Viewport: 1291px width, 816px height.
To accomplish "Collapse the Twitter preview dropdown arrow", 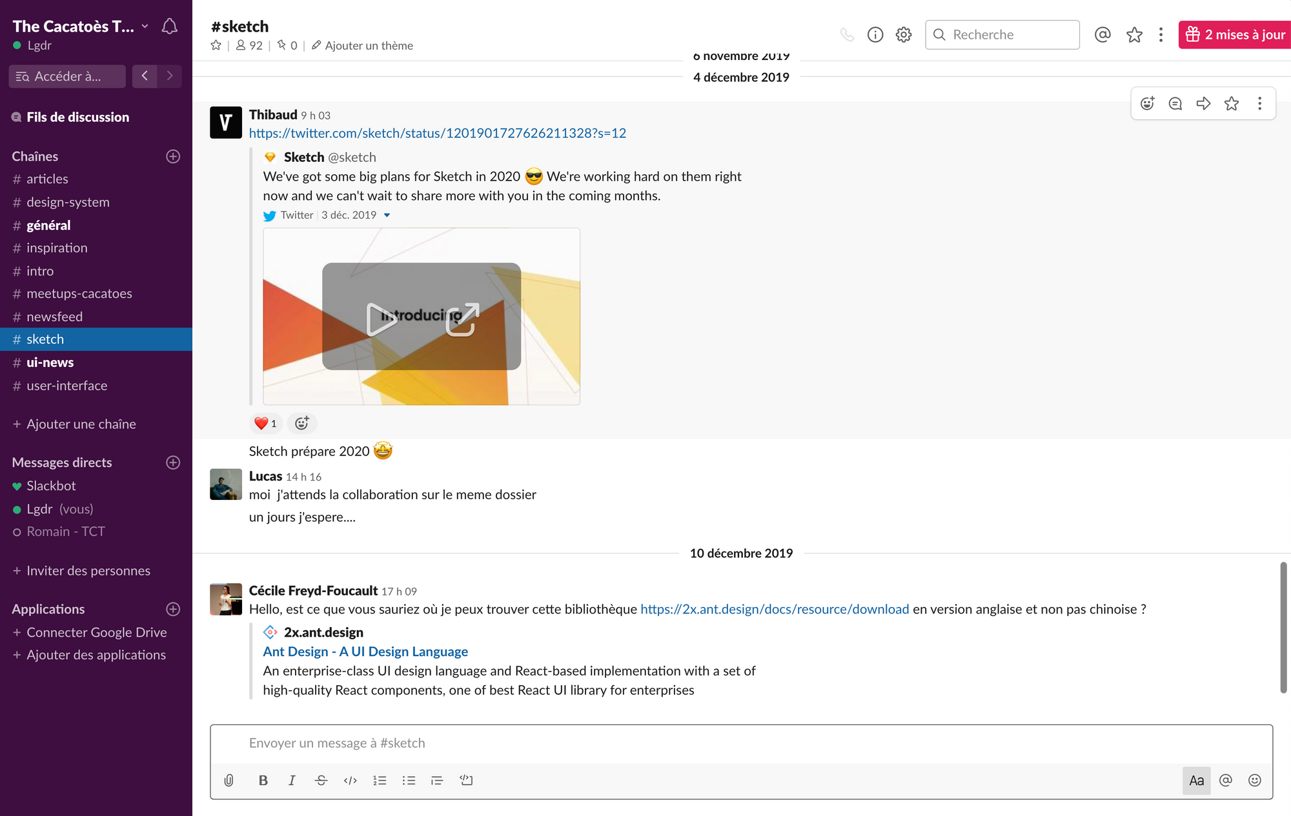I will point(387,215).
